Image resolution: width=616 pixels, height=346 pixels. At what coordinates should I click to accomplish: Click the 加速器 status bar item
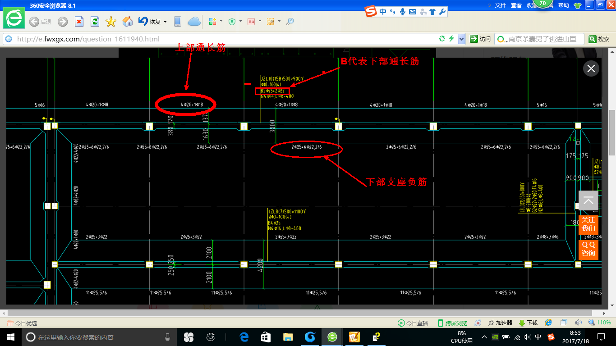click(500, 323)
